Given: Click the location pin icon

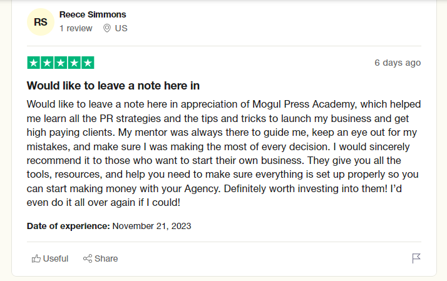Looking at the screenshot, I should click(107, 28).
